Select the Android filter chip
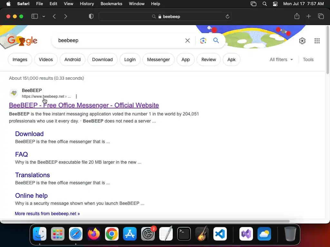The image size is (330, 247). (x=73, y=59)
